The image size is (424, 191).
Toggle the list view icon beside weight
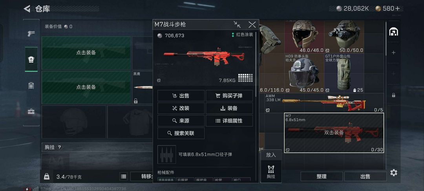pyautogui.click(x=124, y=177)
